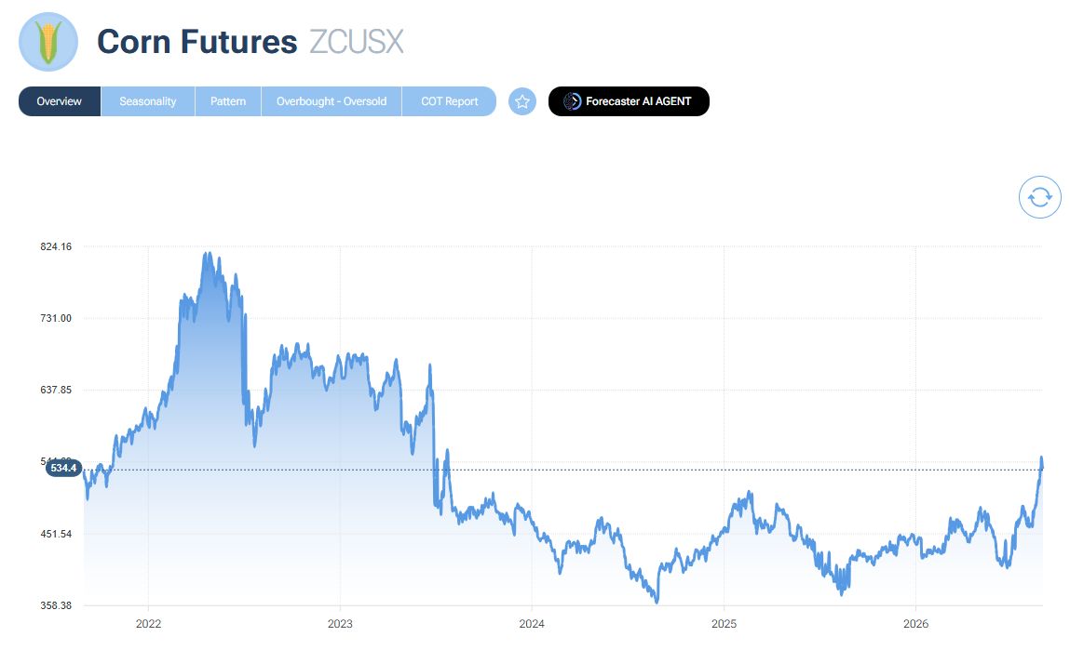The height and width of the screenshot is (650, 1070).
Task: Click the 2025 x-axis year label
Action: point(724,623)
